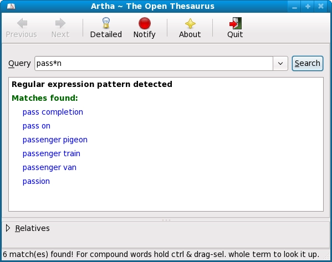Grab the pane divider handle dots
Screen dimensions: 332x262
[166, 220]
